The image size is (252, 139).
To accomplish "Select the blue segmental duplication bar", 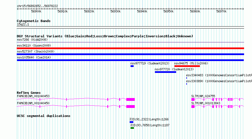I will coord(131,122).
